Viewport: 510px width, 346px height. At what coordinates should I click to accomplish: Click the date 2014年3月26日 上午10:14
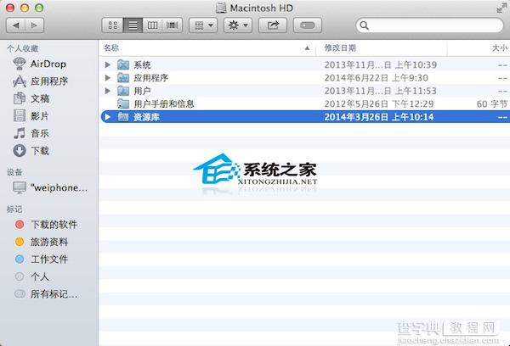coord(379,117)
